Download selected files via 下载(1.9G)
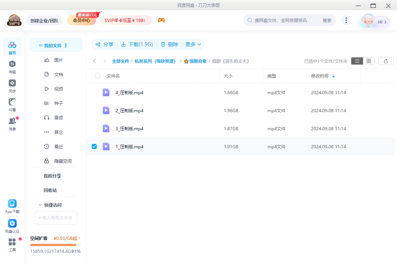This screenshot has width=397, height=263. (x=137, y=44)
